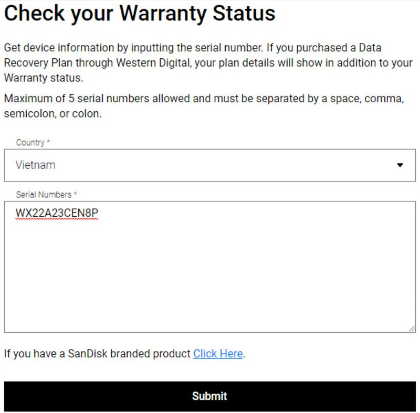Click the SanDisk branded product sentence
Screen dimensions: 420x413
click(123, 354)
